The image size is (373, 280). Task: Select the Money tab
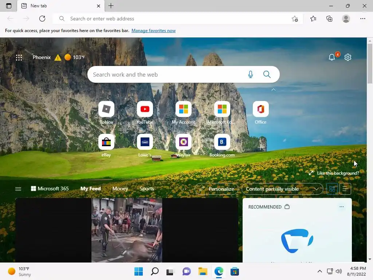pyautogui.click(x=120, y=188)
